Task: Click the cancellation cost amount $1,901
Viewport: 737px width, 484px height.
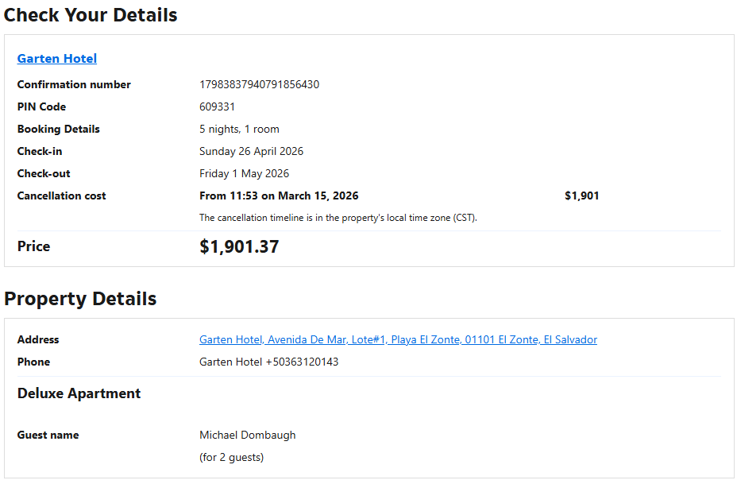Action: click(581, 196)
